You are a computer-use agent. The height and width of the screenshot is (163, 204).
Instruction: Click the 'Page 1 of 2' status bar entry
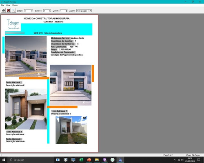[x=168, y=155]
